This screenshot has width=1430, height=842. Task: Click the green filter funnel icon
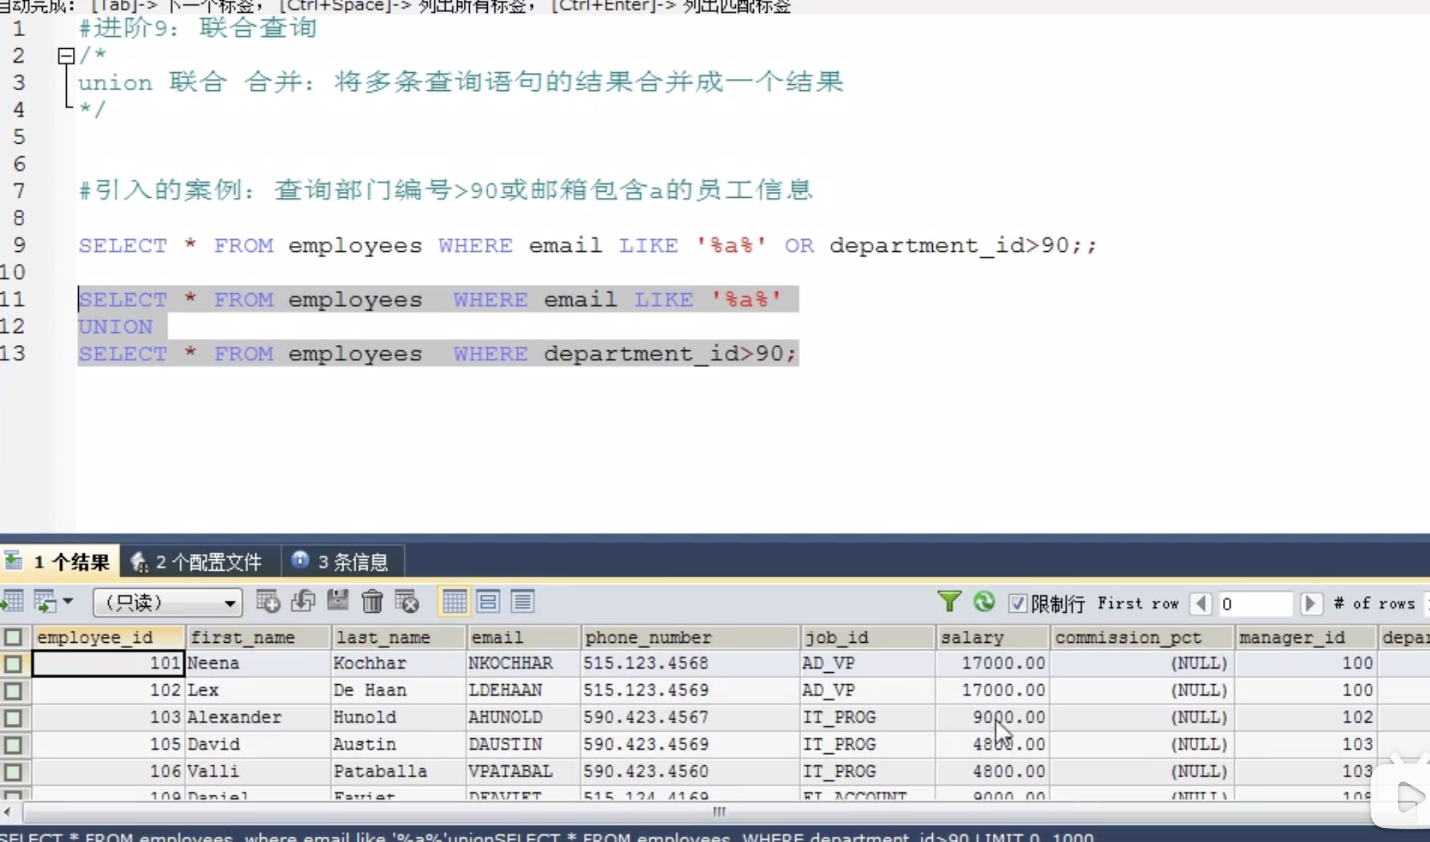coord(949,602)
